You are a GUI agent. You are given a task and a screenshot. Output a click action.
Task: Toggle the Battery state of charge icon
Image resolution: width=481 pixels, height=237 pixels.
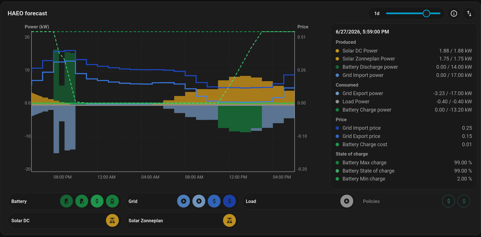tap(112, 201)
